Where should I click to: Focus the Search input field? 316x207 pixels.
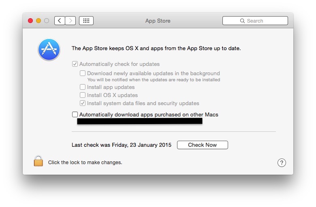coord(255,21)
